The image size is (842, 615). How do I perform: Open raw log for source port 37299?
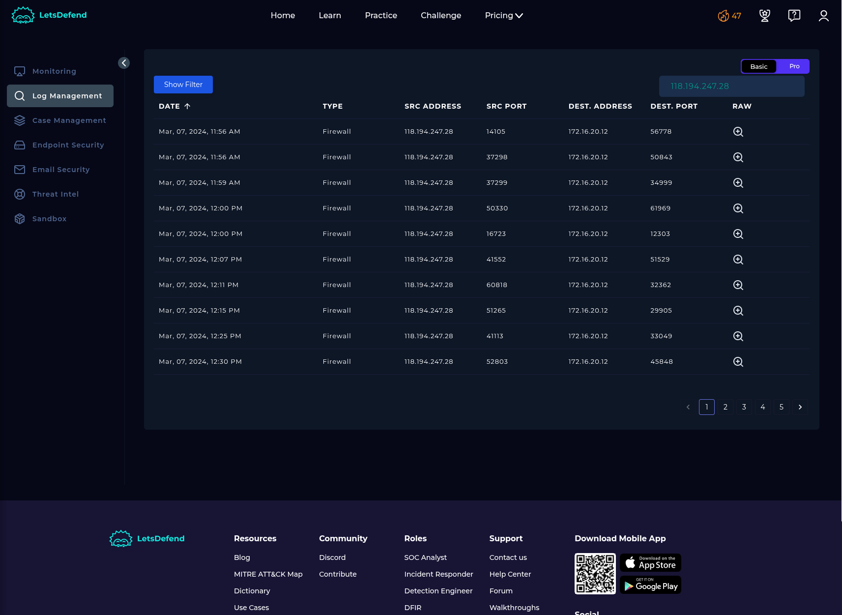(738, 183)
